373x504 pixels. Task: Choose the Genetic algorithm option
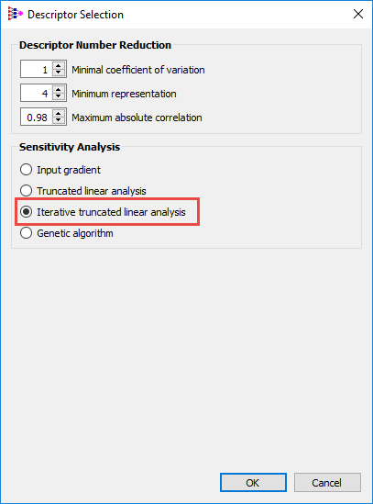[26, 233]
